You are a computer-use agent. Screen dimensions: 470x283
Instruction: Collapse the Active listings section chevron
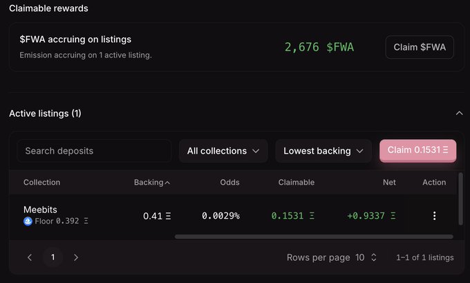(x=459, y=113)
